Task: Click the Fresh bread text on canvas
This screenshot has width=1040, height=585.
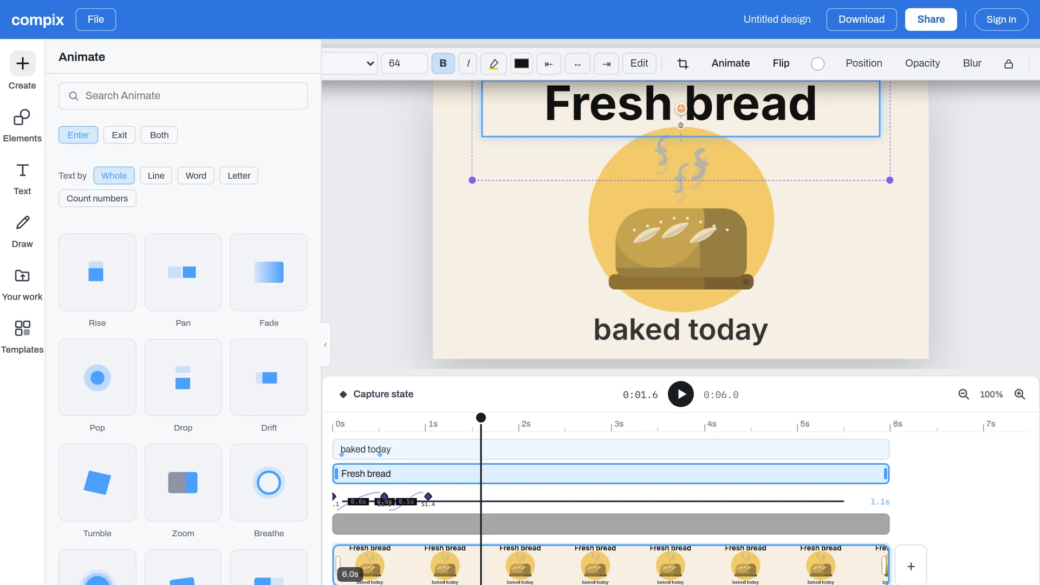Action: (680, 104)
